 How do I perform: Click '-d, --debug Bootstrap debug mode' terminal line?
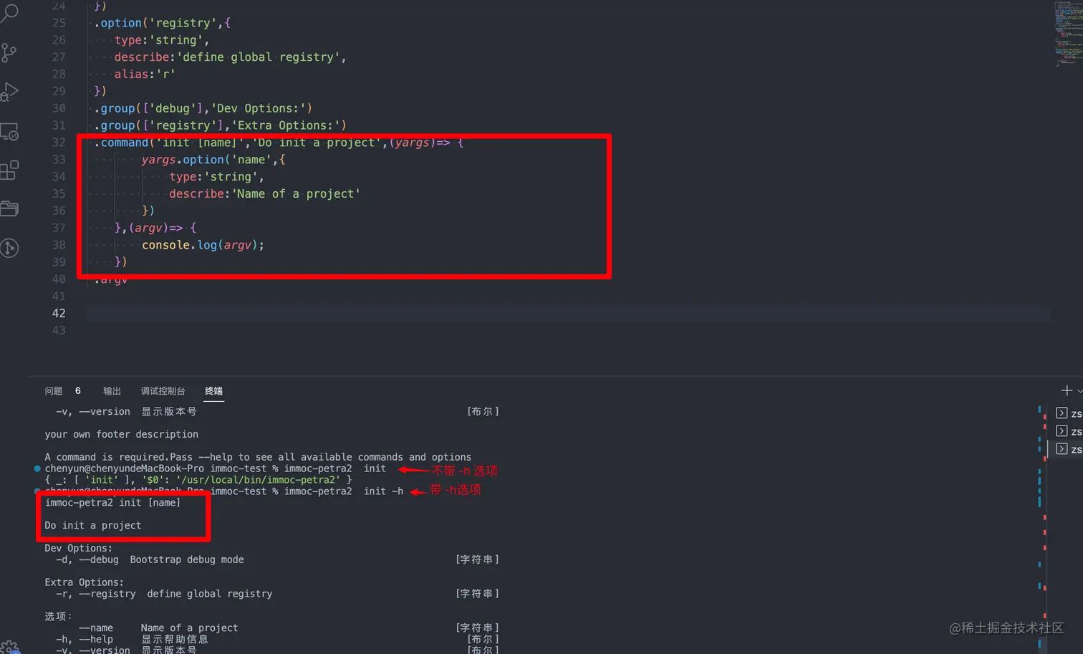tap(150, 559)
